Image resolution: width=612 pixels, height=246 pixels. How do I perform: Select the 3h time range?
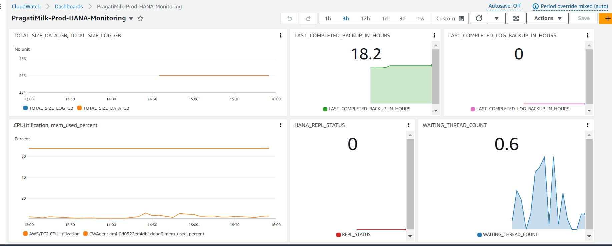tap(346, 19)
